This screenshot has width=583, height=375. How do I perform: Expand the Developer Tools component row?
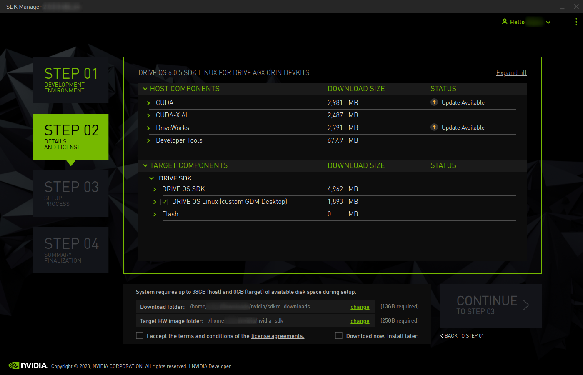(x=148, y=140)
